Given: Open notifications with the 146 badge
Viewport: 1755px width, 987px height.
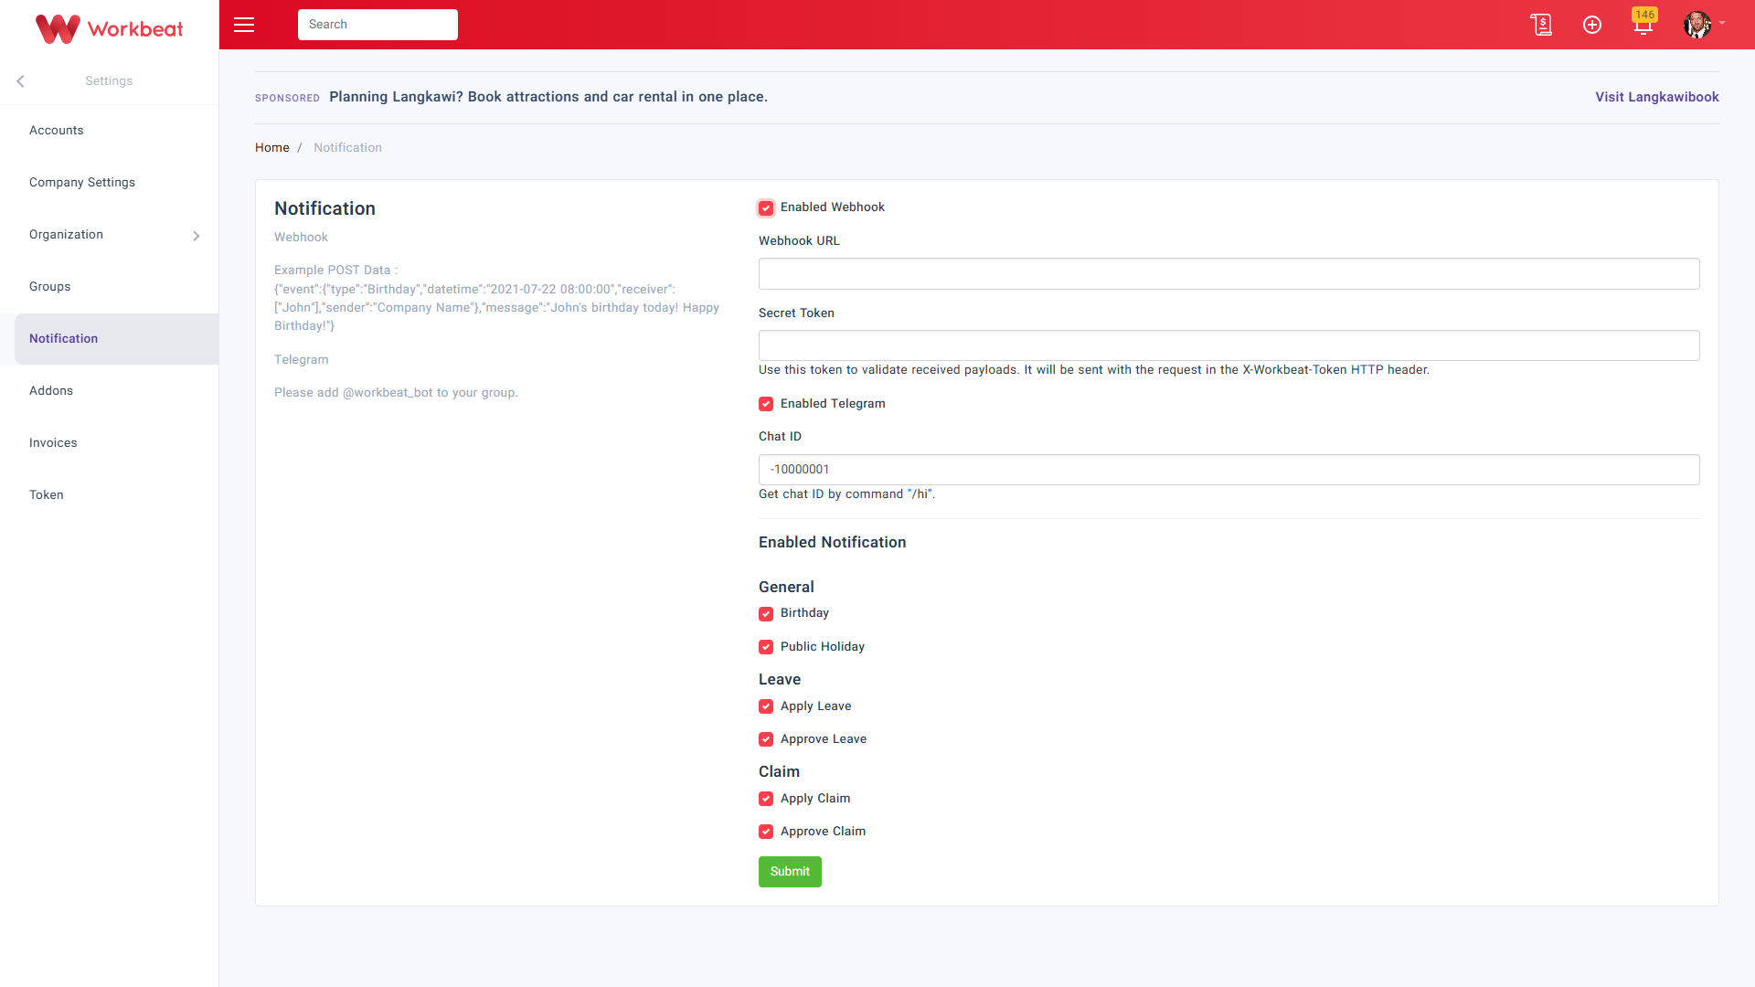Looking at the screenshot, I should pyautogui.click(x=1643, y=23).
